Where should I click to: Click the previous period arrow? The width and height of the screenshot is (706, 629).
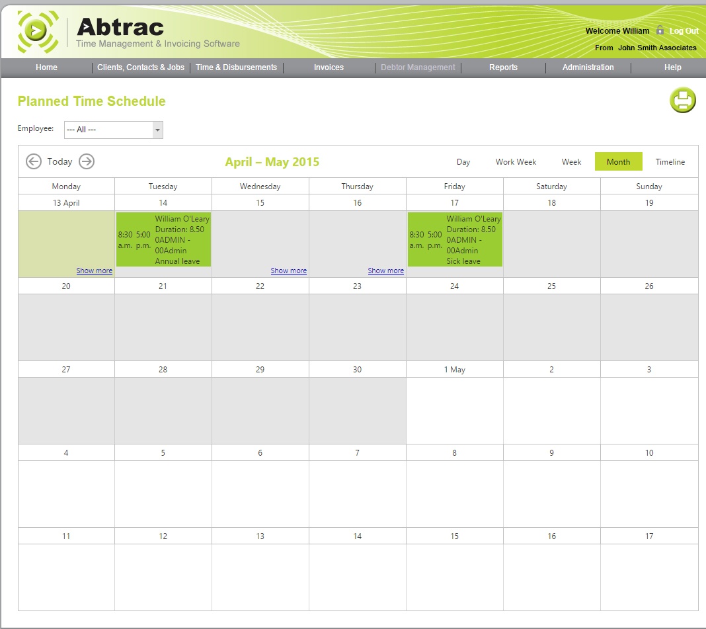33,161
